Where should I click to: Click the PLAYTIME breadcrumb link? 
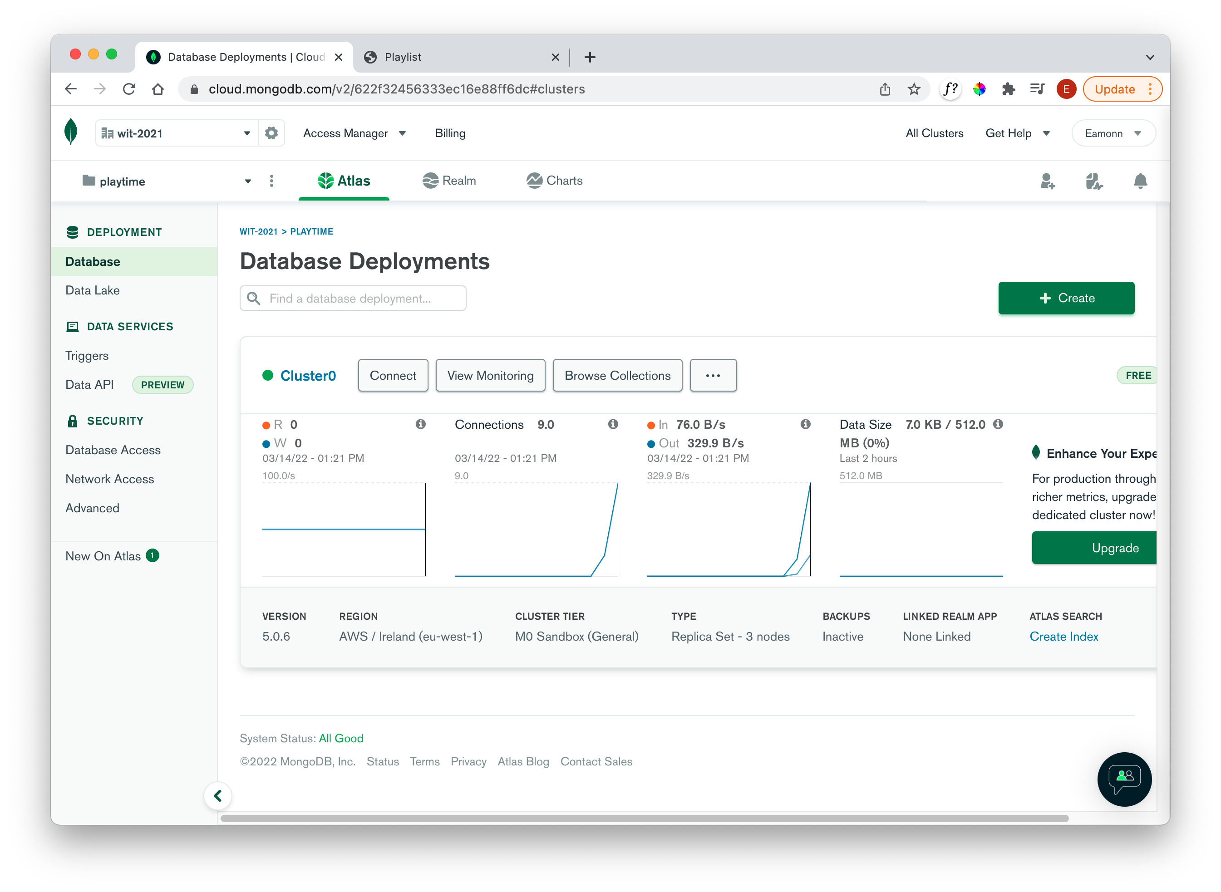click(x=311, y=232)
